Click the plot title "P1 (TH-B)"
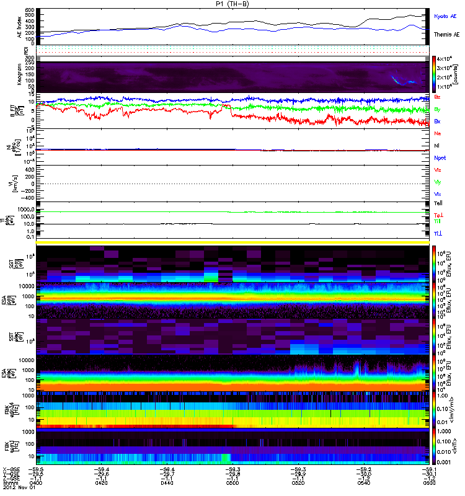Viewport: 465px width, 496px height. tap(232, 4)
